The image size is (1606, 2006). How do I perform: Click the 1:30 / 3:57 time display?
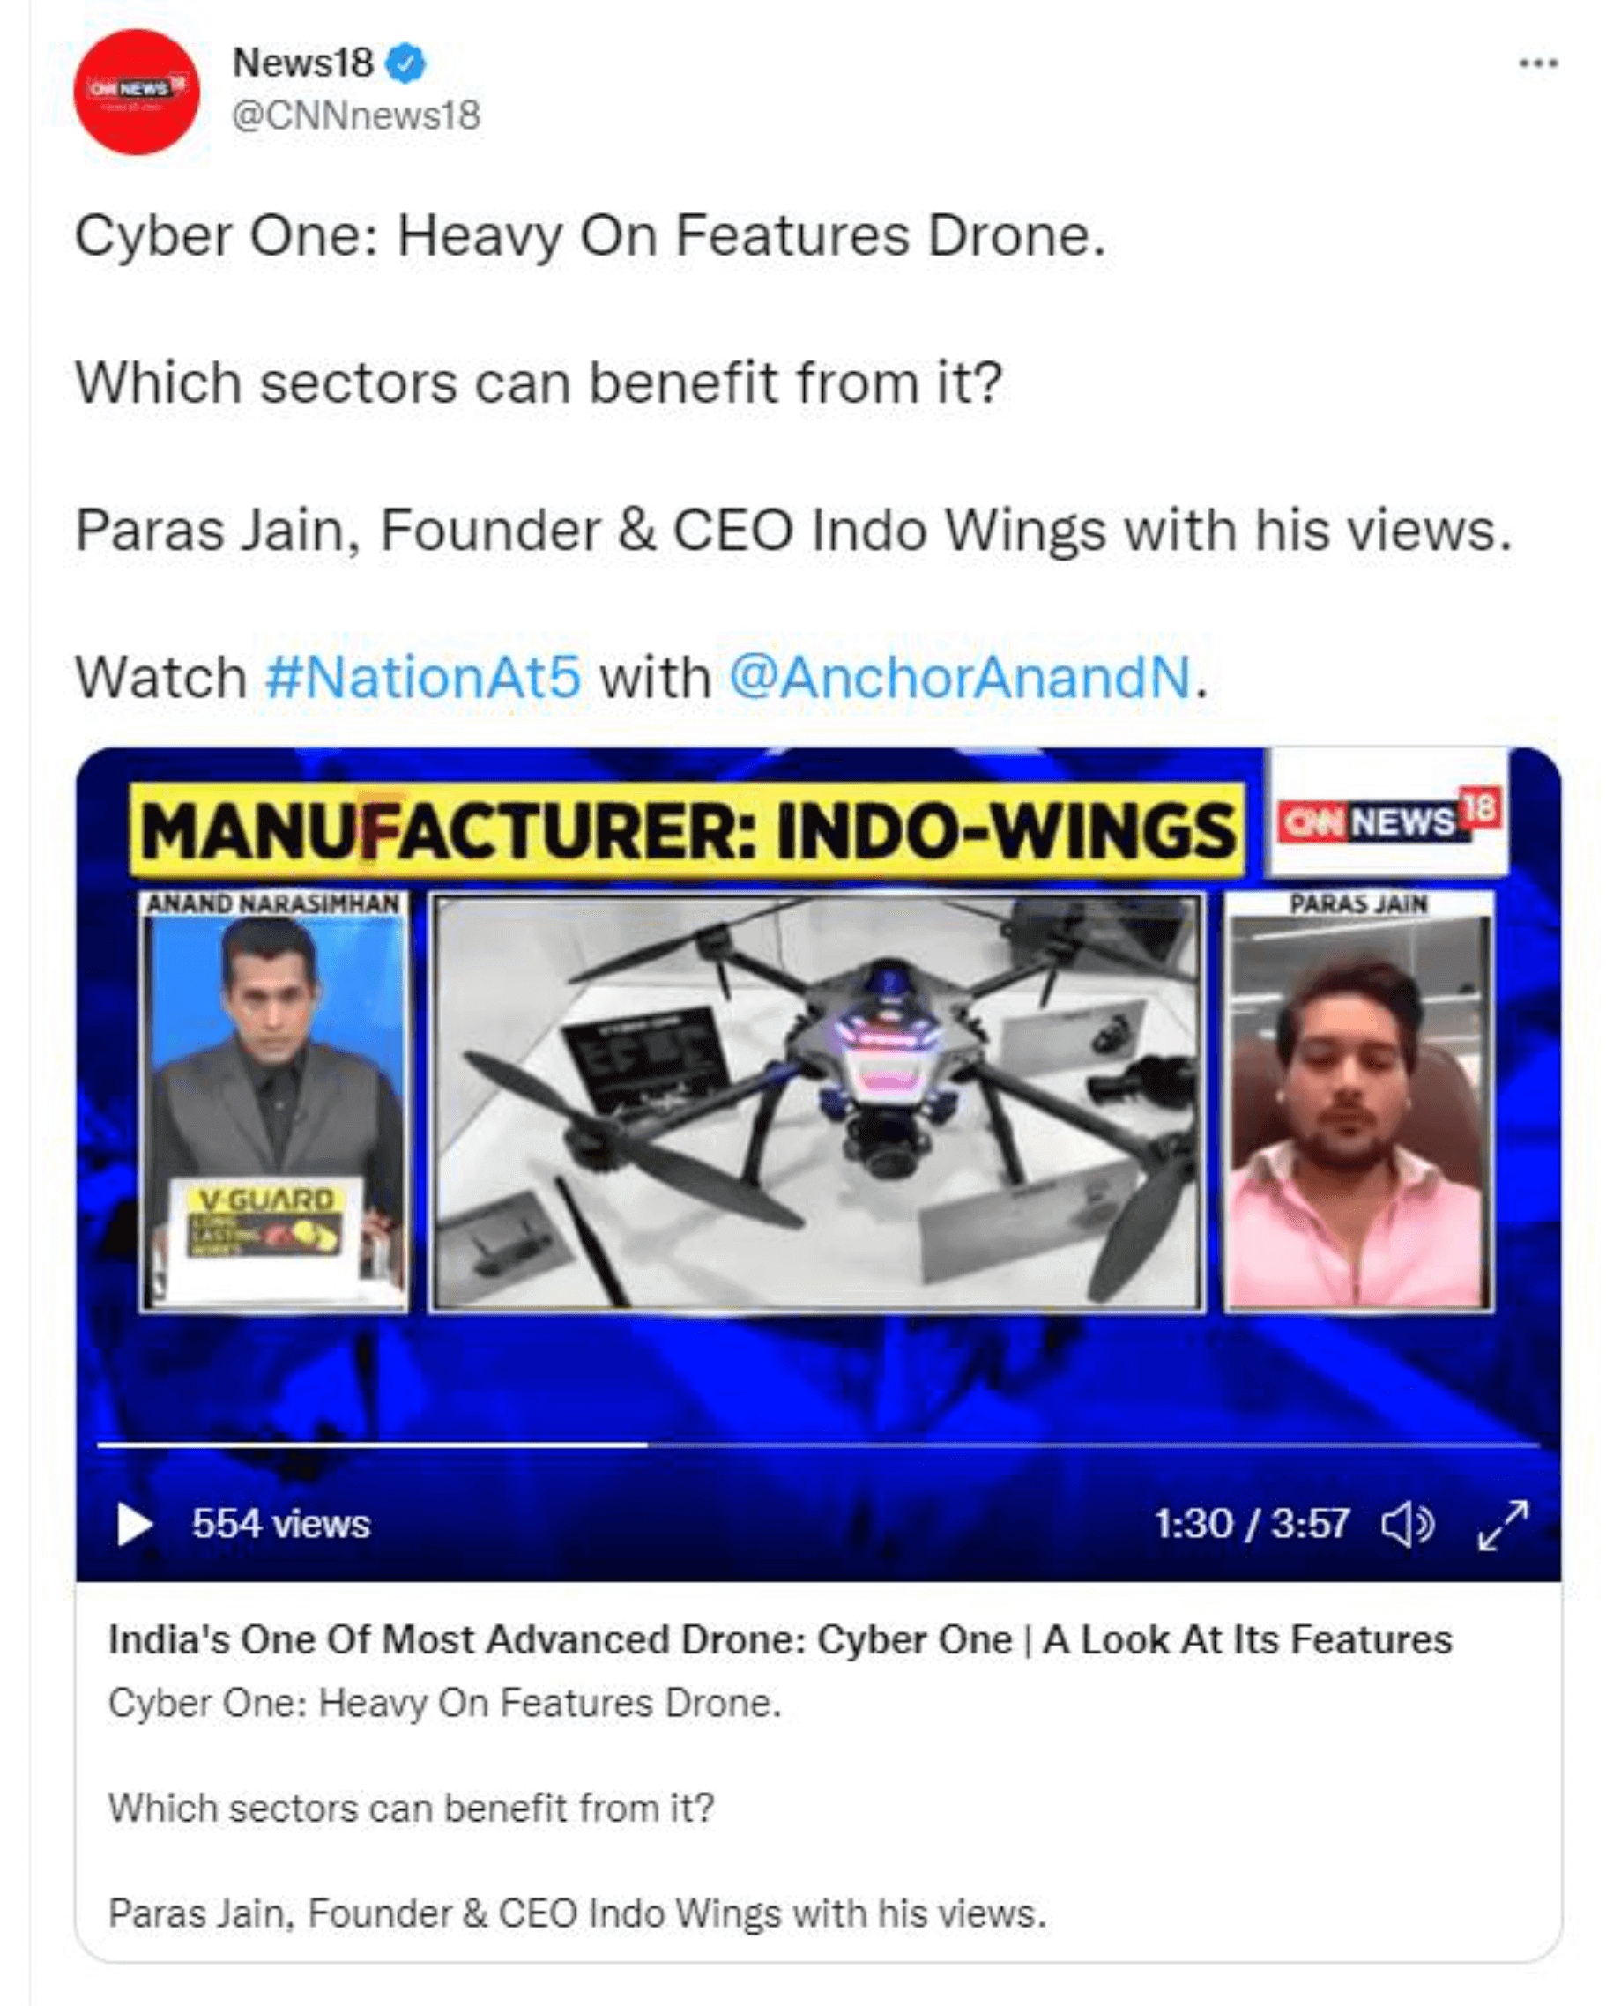pos(1253,1524)
